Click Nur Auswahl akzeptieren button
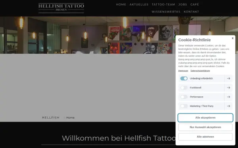 click(x=205, y=127)
